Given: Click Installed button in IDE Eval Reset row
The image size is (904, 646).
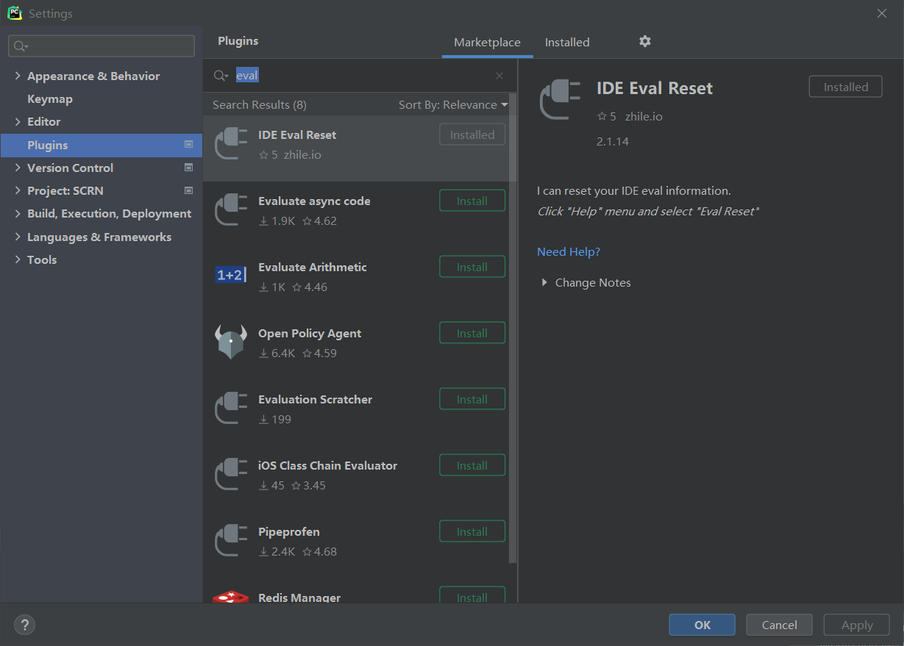Looking at the screenshot, I should [x=472, y=134].
